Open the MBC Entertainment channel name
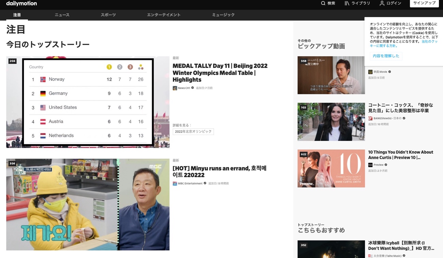The height and width of the screenshot is (258, 443). coord(190,183)
